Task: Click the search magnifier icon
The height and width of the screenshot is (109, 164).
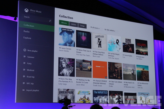Action: coord(50,21)
